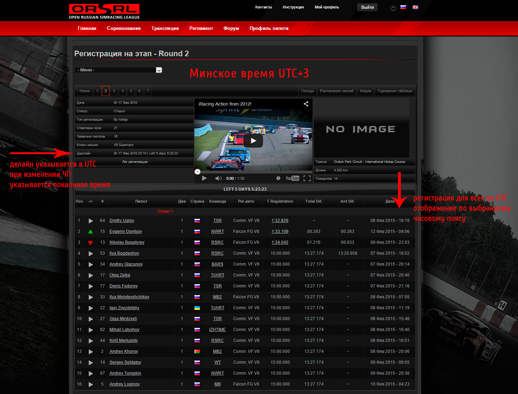
Task: Click the share icon on the video
Action: coord(306,104)
